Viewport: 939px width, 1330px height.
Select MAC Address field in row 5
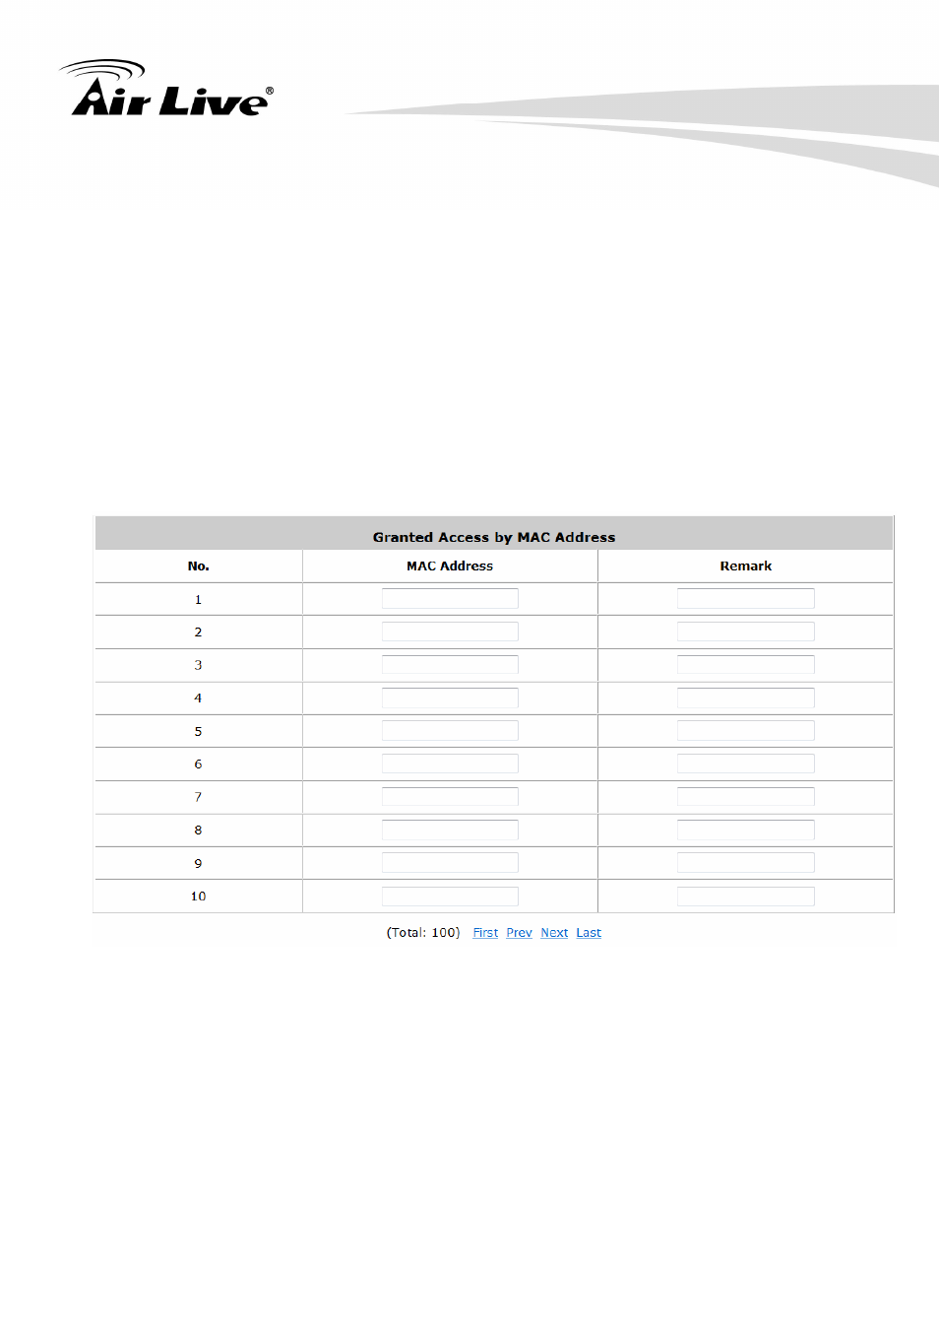tap(450, 731)
